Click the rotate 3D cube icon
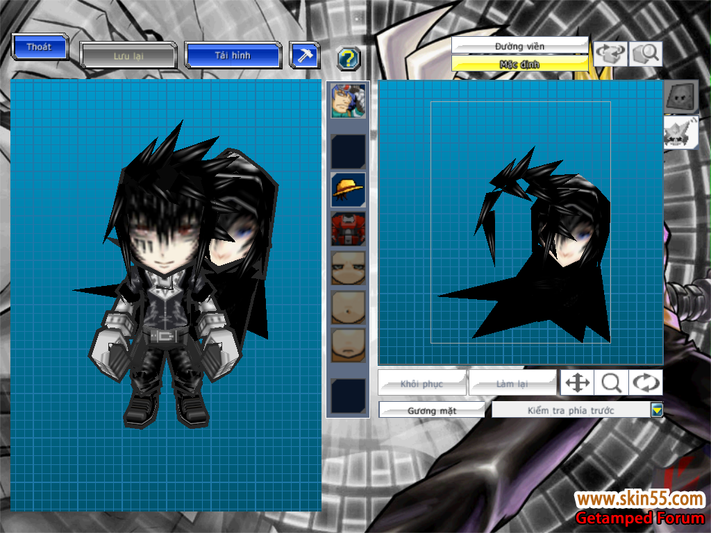This screenshot has height=533, width=711. 610,54
